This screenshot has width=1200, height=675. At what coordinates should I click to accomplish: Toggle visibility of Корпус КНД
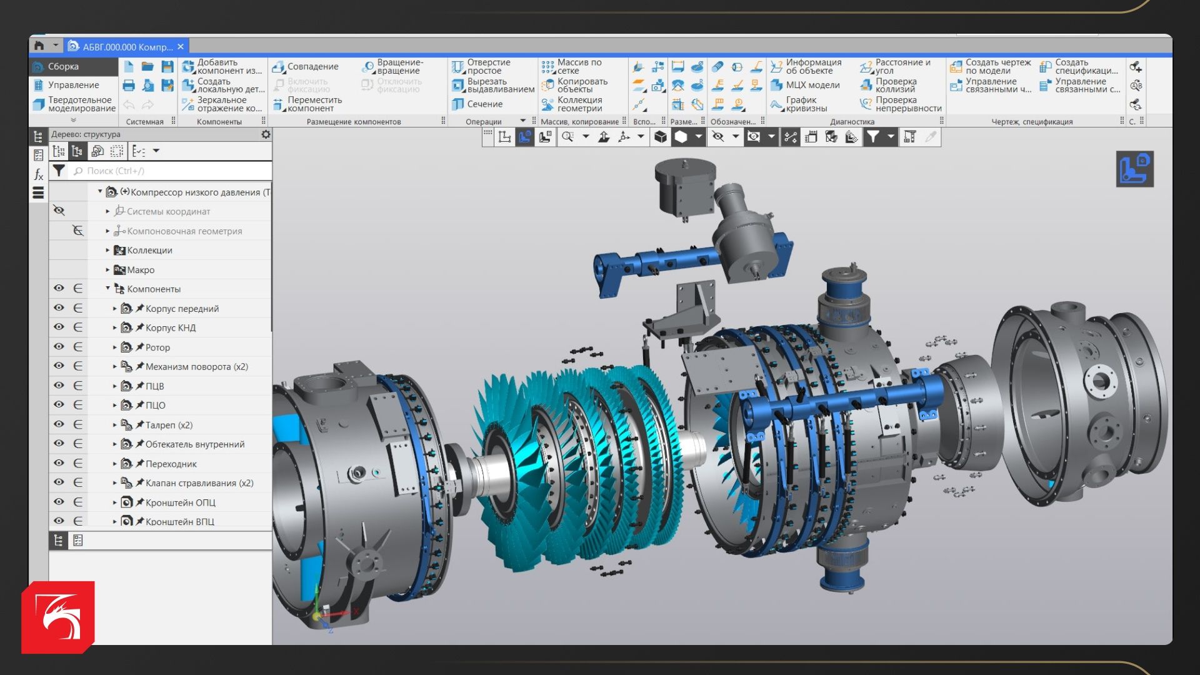coord(59,327)
